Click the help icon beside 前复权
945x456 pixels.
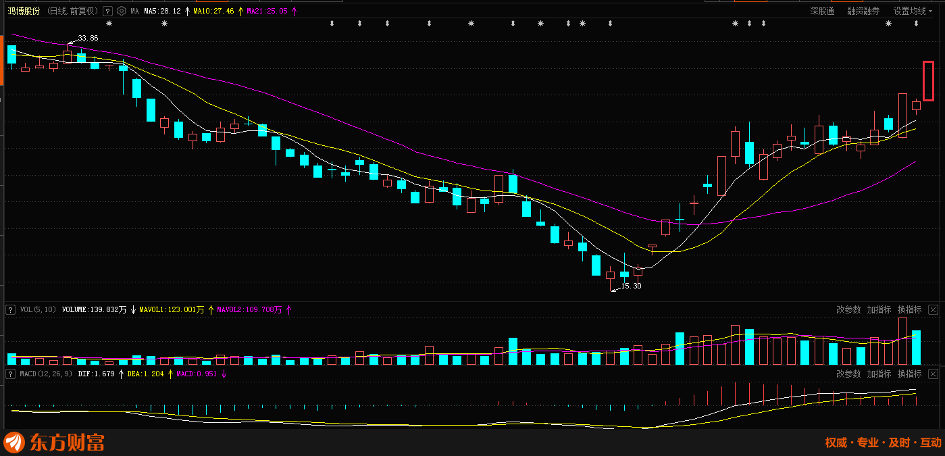tap(107, 11)
